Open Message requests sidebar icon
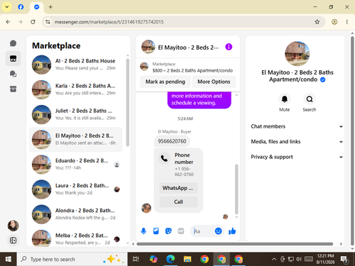 click(x=13, y=74)
